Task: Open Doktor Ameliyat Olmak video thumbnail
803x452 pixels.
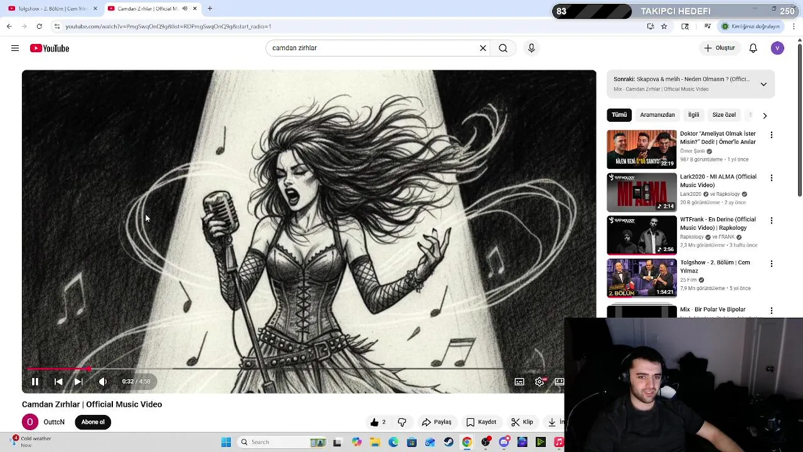Action: click(642, 149)
